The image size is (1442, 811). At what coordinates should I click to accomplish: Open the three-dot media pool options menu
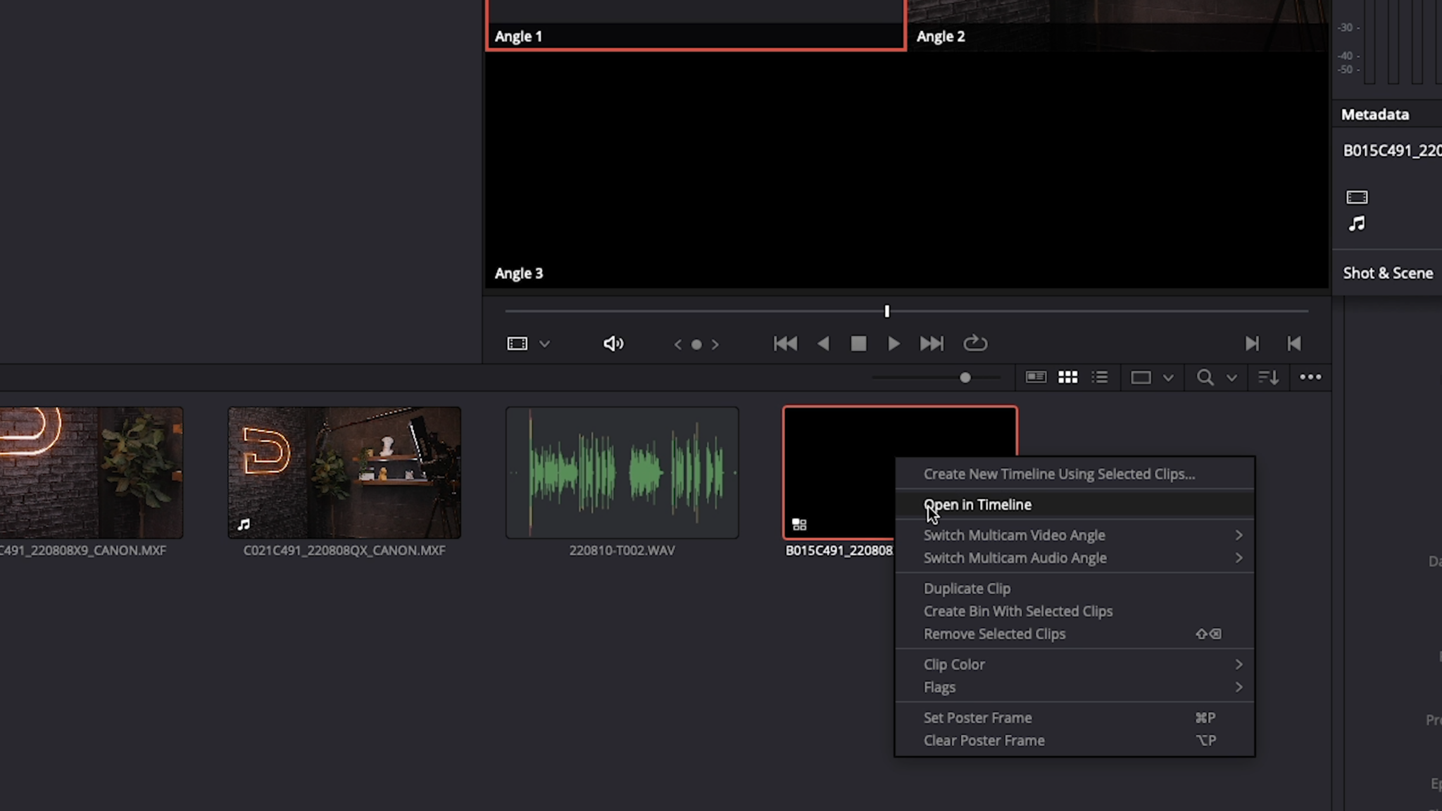pyautogui.click(x=1310, y=377)
